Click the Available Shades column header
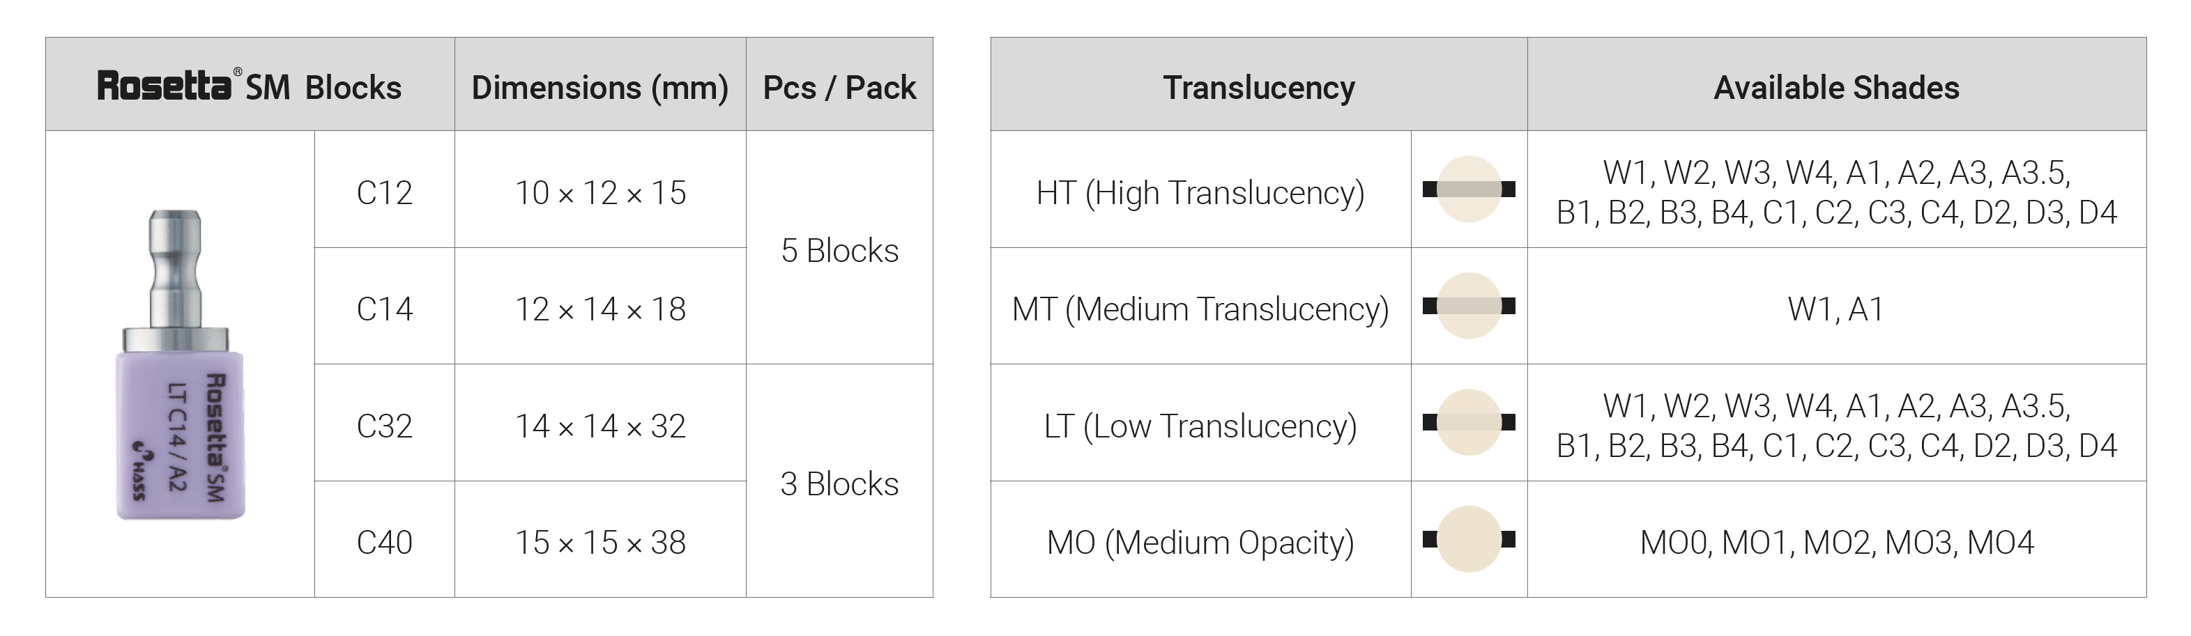The height and width of the screenshot is (636, 2191). 1836,88
